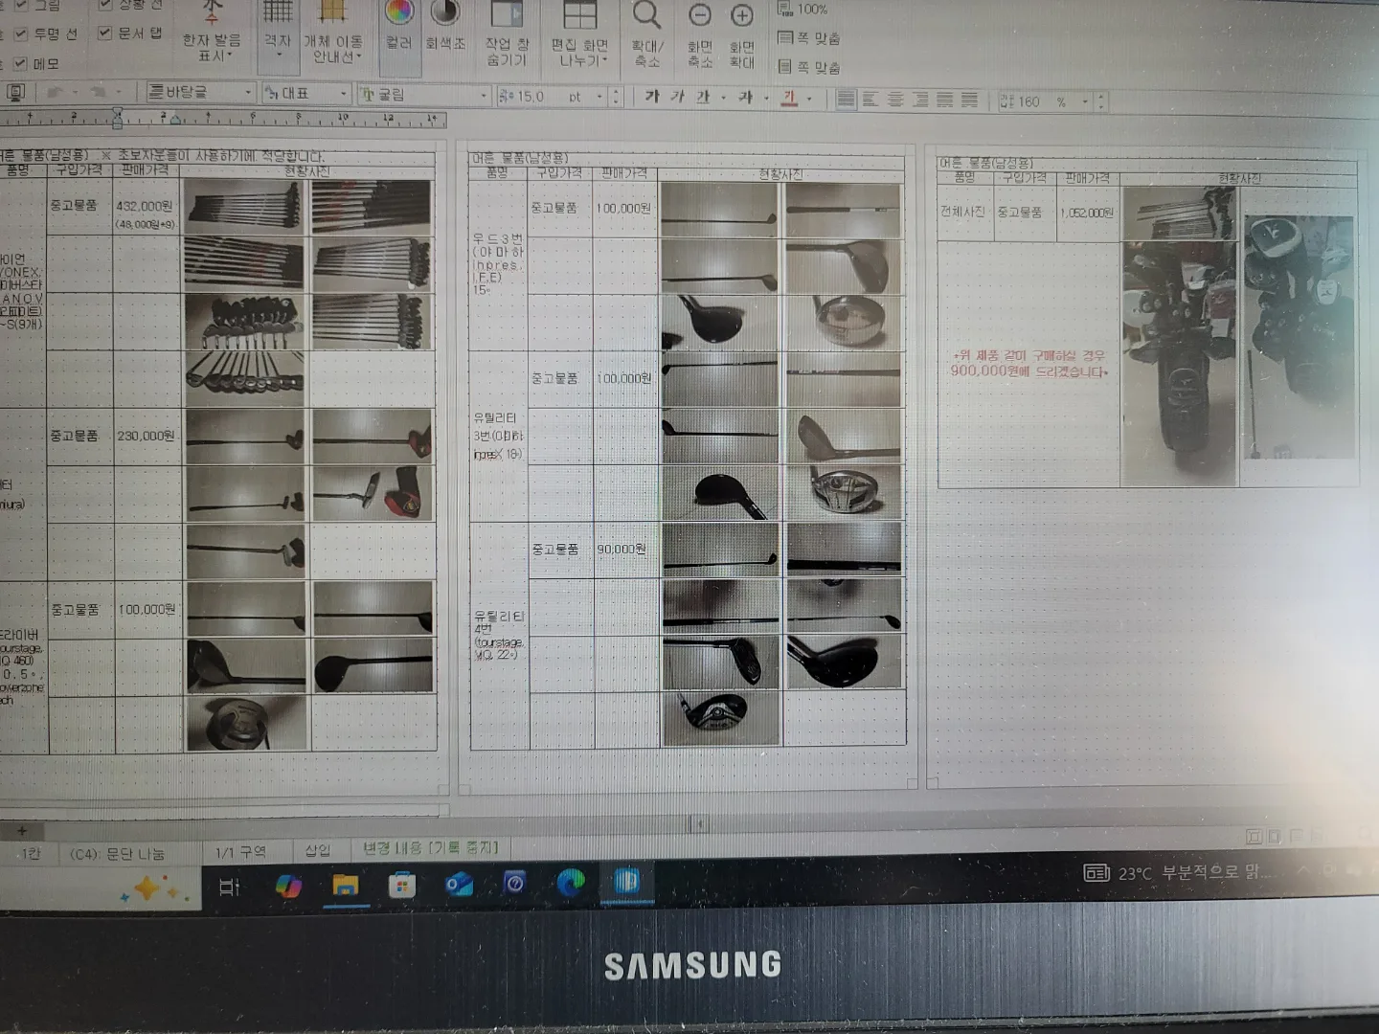Click the 격자 (grid) icon
1379x1034 pixels.
coord(278,15)
